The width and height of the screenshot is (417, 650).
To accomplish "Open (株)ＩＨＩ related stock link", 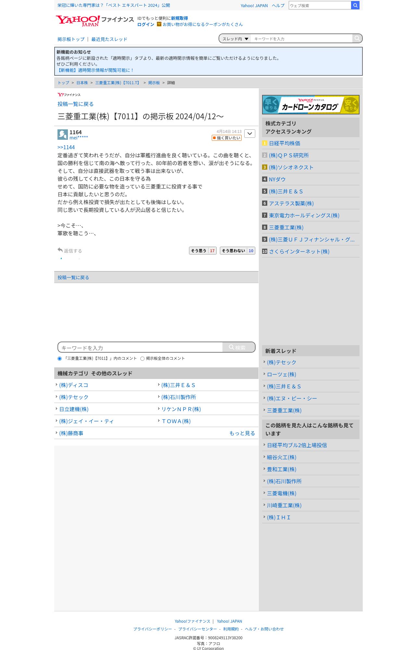I will point(279,517).
